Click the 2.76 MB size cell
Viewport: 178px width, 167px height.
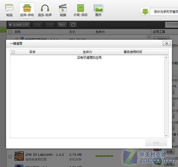pyautogui.click(x=75, y=155)
